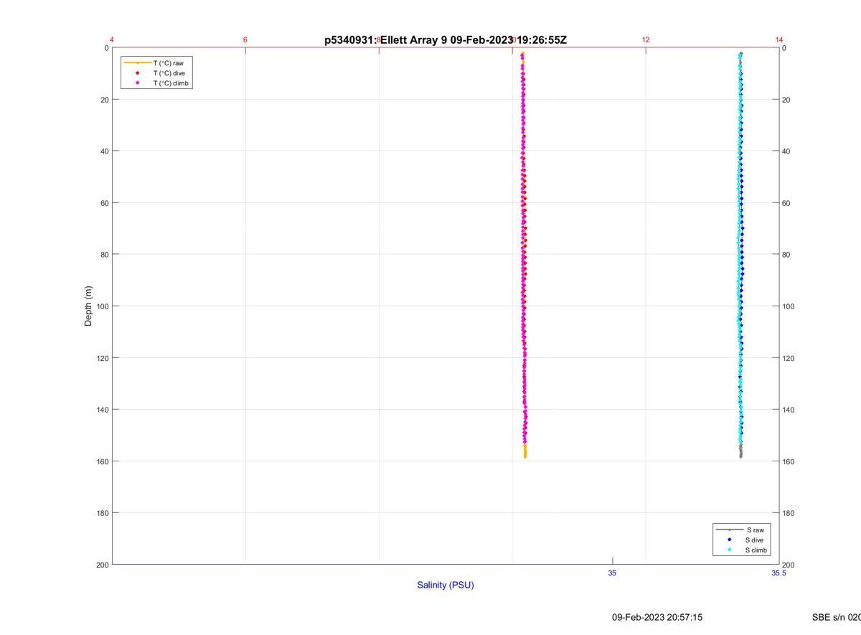Click depth tick 100 on the right axis

coord(789,306)
